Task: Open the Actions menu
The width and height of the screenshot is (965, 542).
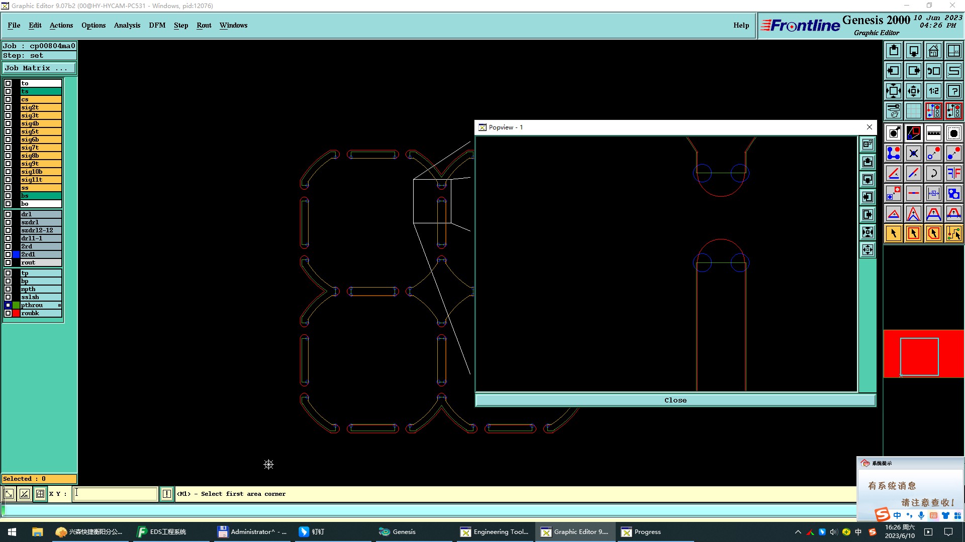Action: tap(61, 26)
